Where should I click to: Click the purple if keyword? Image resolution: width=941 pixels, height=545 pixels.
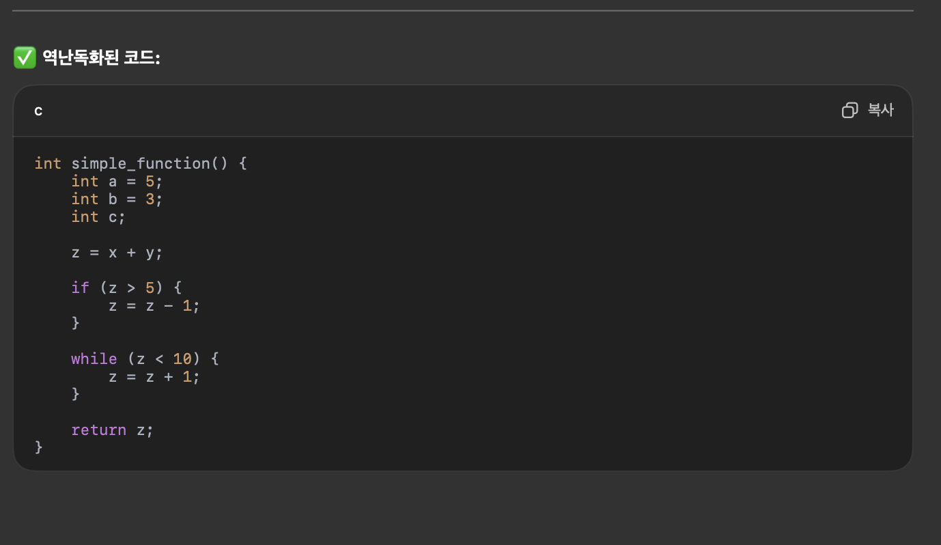coord(80,288)
